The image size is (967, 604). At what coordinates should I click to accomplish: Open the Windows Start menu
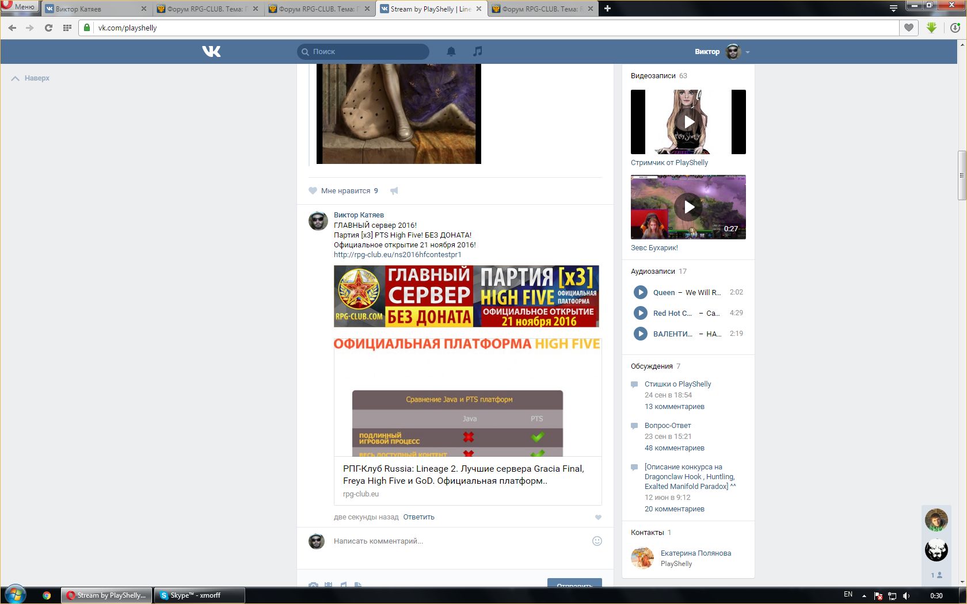tap(16, 595)
